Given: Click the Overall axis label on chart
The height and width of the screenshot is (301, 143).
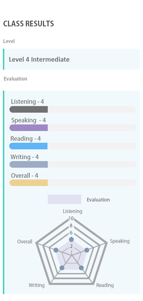Looking at the screenshot, I should [x=25, y=242].
